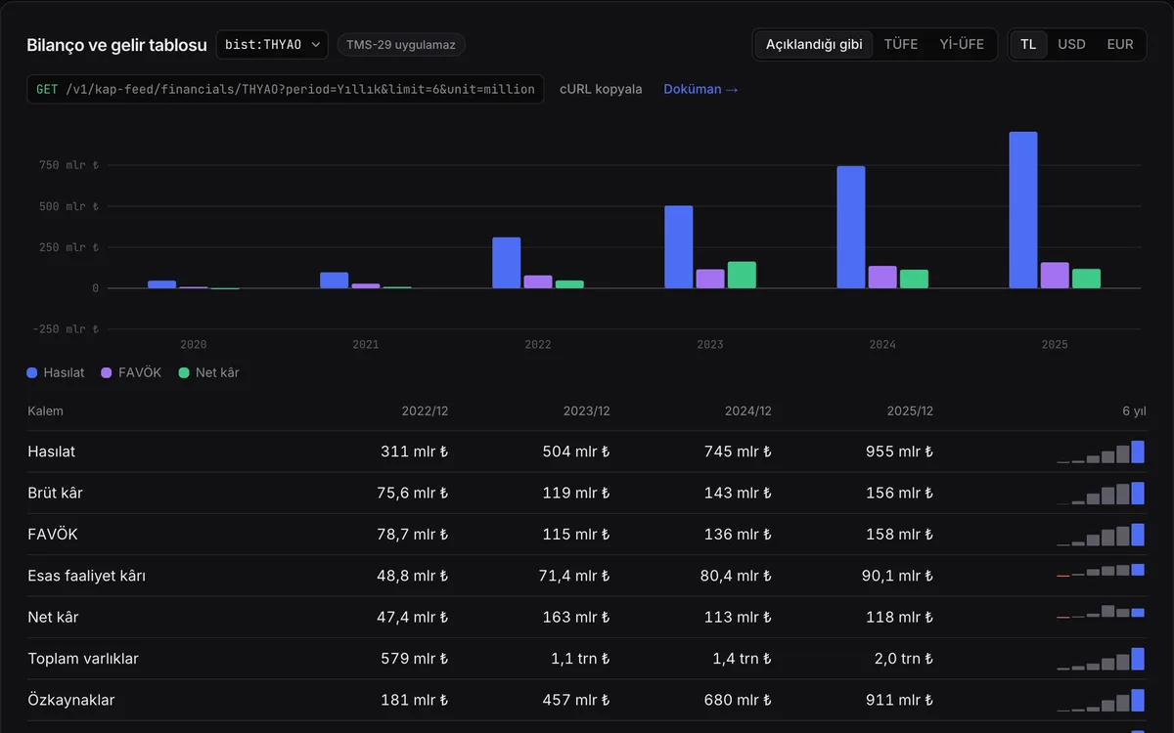Click the 2025/12 column header

pyautogui.click(x=910, y=410)
